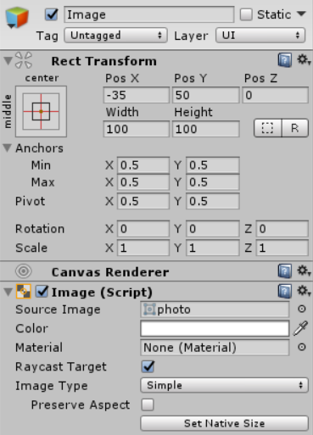313x435 pixels.
Task: Enable Preserve Aspect checkbox
Action: tap(148, 404)
